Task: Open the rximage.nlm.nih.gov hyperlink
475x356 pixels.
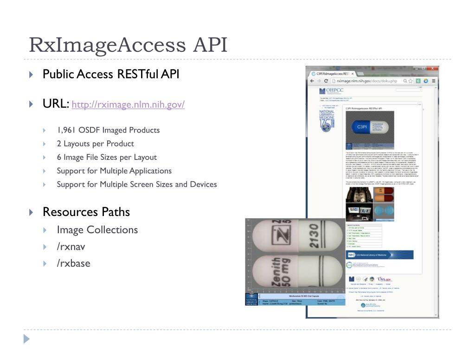Action: [x=128, y=104]
